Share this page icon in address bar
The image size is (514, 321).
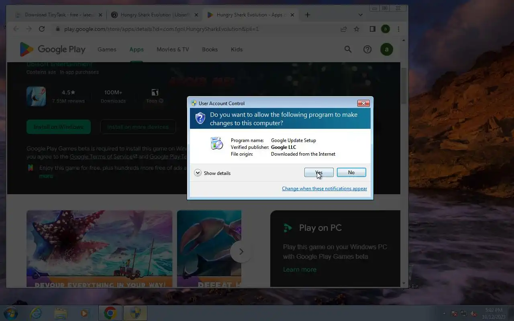coord(344,29)
